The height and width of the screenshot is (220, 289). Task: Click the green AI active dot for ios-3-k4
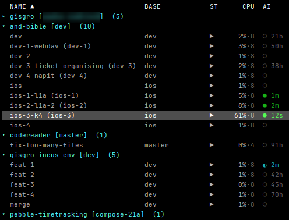tap(265, 115)
